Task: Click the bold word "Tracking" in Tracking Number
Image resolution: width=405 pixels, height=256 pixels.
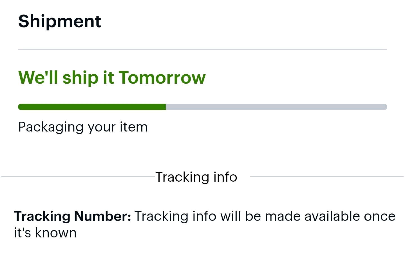Action: (42, 216)
